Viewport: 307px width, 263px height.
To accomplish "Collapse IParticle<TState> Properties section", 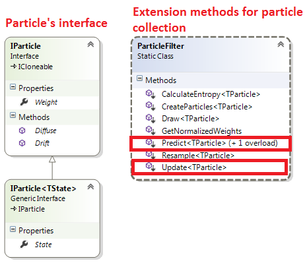I will pyautogui.click(x=13, y=229).
